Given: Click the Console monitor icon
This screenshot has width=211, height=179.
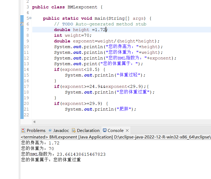Looking at the screenshot, I should coord(105,130).
